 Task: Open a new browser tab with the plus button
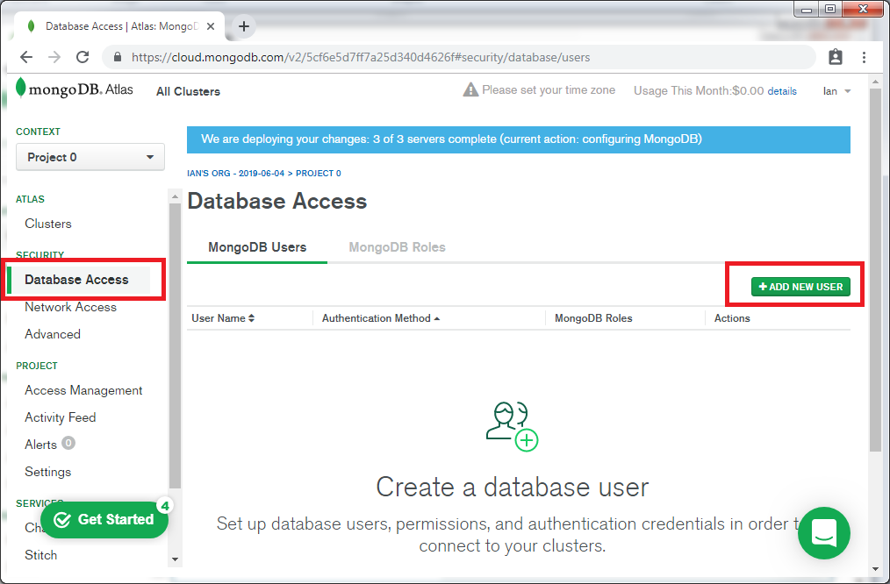243,26
